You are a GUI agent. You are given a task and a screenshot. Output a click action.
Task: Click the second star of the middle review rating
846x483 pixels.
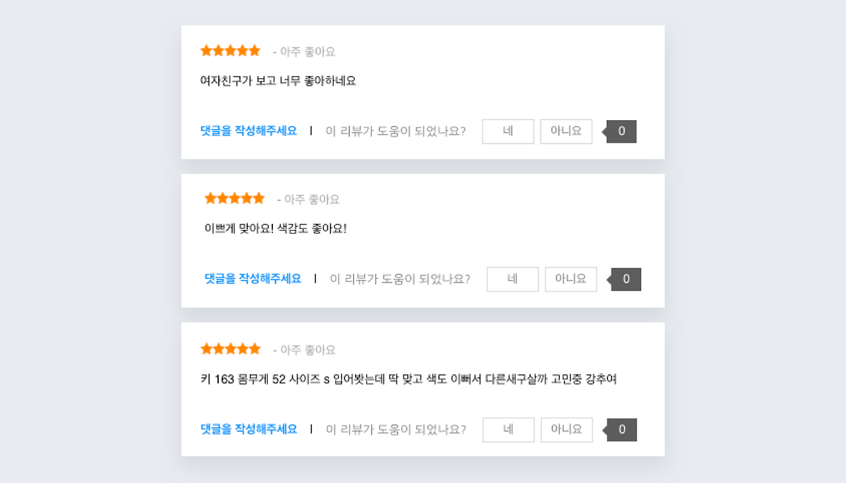pos(223,198)
